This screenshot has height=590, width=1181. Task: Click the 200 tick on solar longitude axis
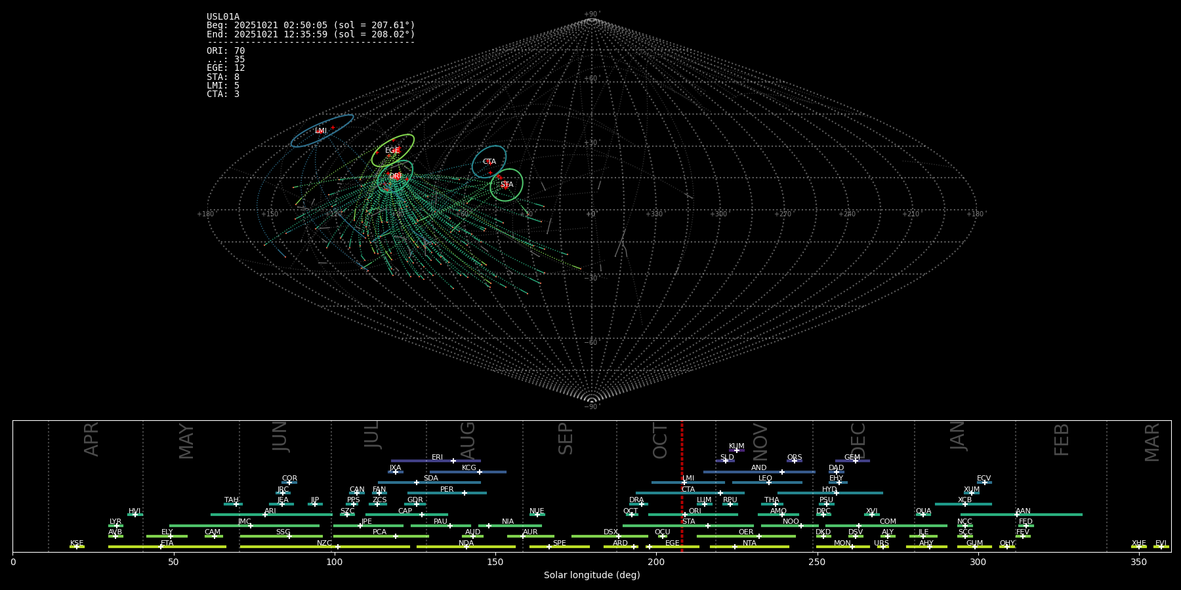[x=656, y=562]
